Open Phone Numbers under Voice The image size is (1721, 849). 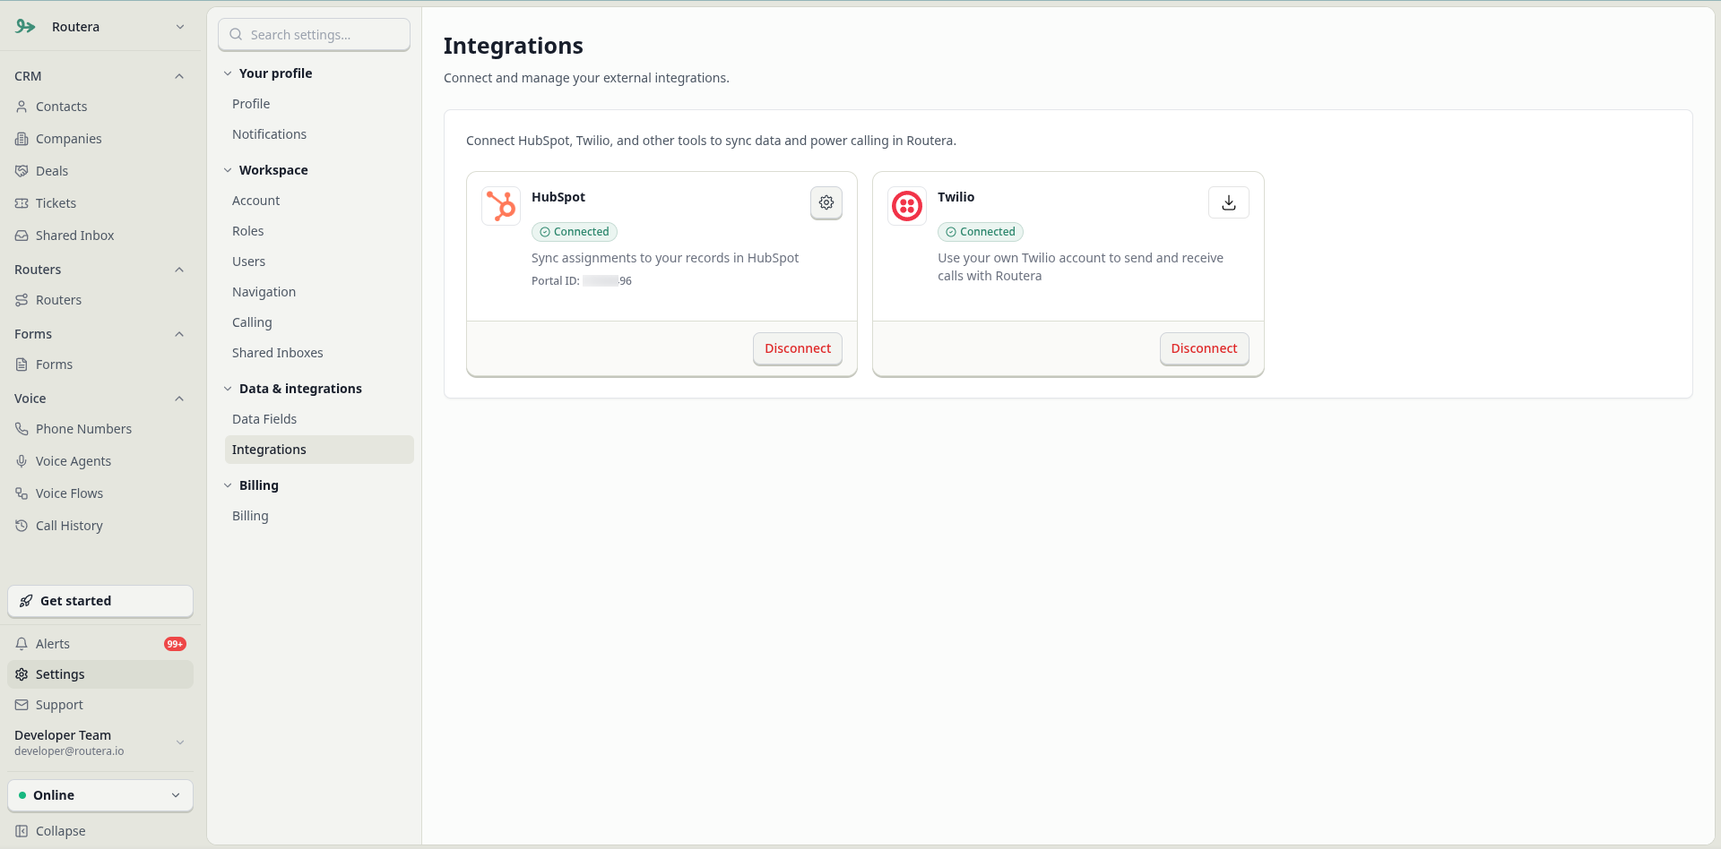pos(100,429)
